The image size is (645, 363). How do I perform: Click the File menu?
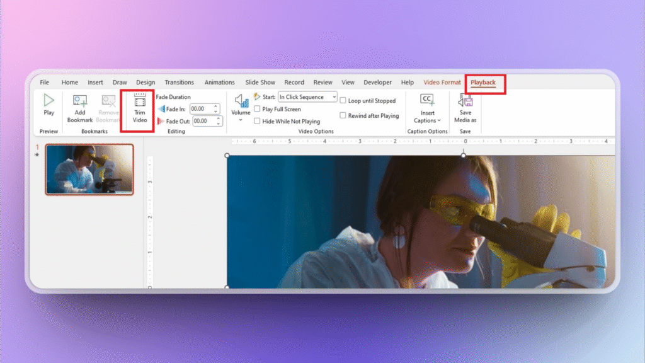44,82
